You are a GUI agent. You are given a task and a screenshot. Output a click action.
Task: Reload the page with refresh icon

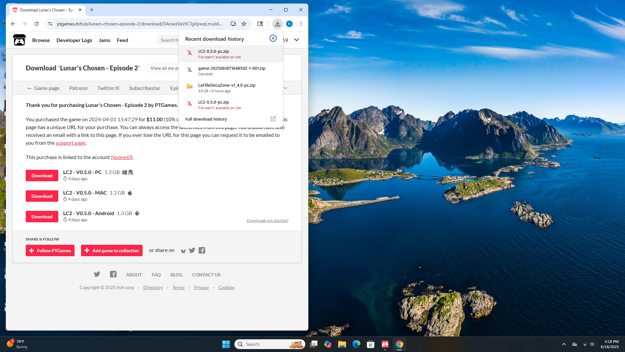pyautogui.click(x=36, y=24)
